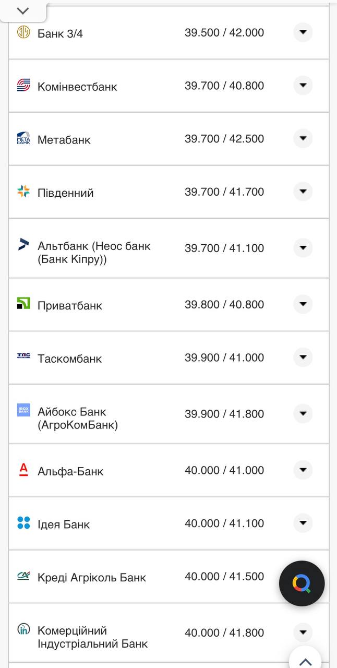Viewport: 337px width, 668px height.
Task: Expand the Приватбанк rate details
Action: click(x=303, y=304)
